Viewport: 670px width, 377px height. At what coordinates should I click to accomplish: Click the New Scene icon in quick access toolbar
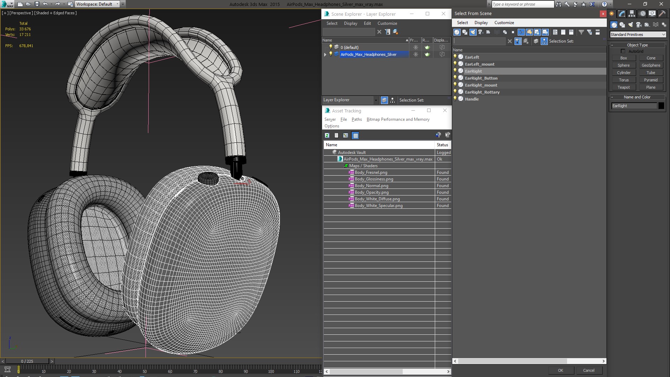[20, 4]
